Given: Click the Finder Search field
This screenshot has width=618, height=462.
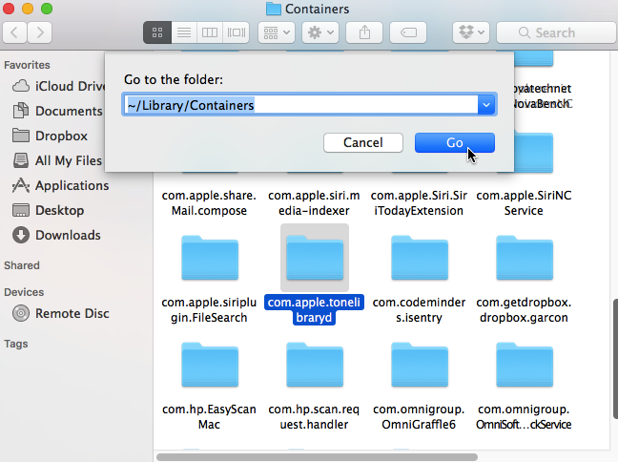Looking at the screenshot, I should pyautogui.click(x=557, y=32).
